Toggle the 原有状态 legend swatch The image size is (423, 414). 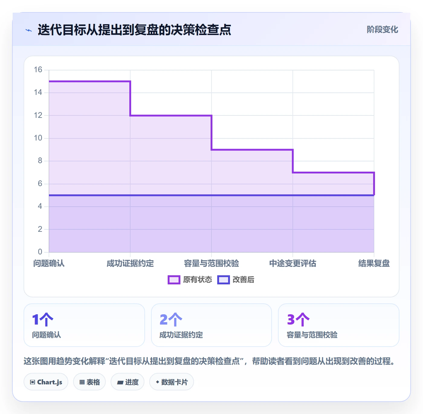174,280
